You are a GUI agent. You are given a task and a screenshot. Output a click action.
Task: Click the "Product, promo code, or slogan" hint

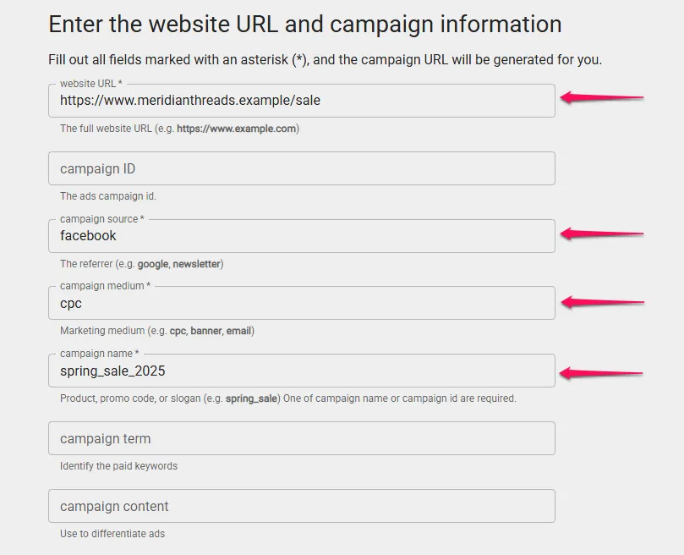point(287,398)
